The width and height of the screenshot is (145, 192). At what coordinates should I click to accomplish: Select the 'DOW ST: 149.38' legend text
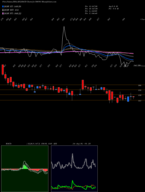tap(12, 6)
